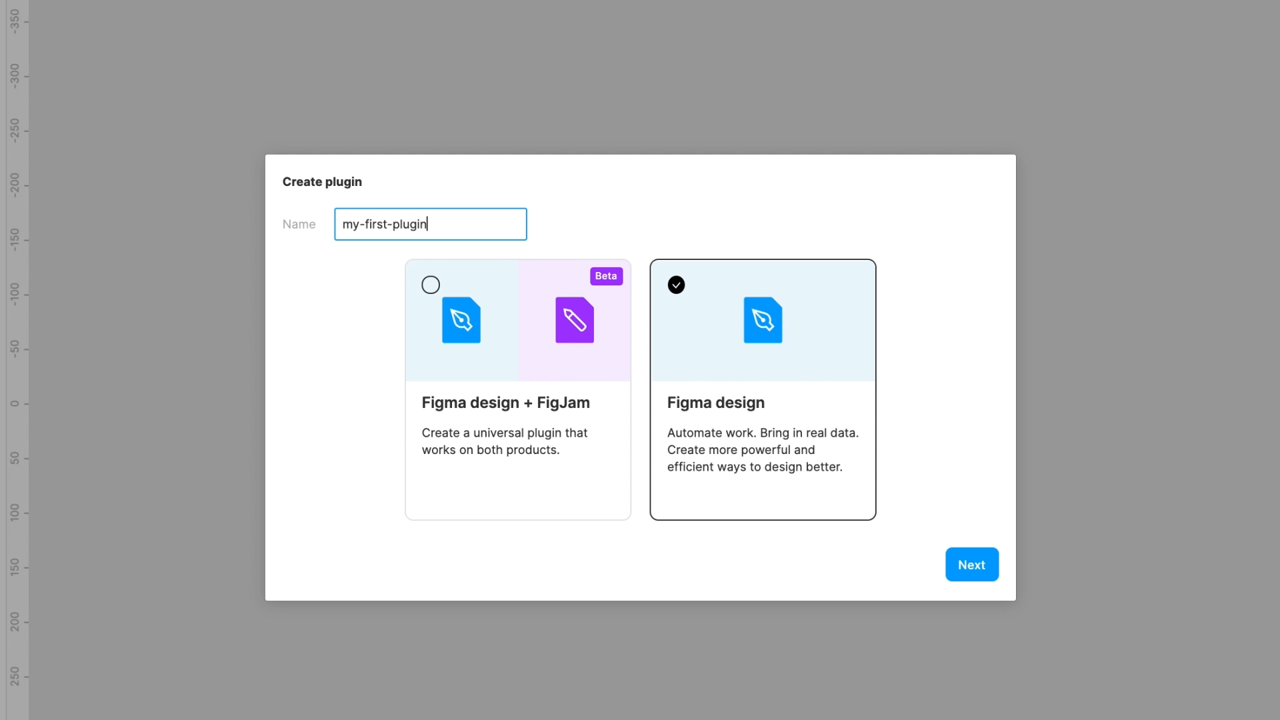Click the "Figma design" card title
1280x720 pixels.
tap(715, 403)
